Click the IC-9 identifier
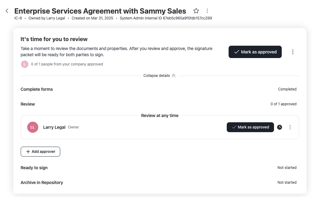The image size is (312, 197). (18, 18)
